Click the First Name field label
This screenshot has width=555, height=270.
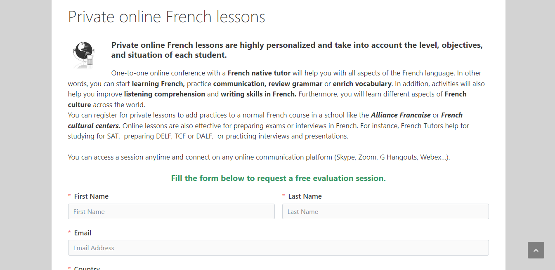pos(91,196)
